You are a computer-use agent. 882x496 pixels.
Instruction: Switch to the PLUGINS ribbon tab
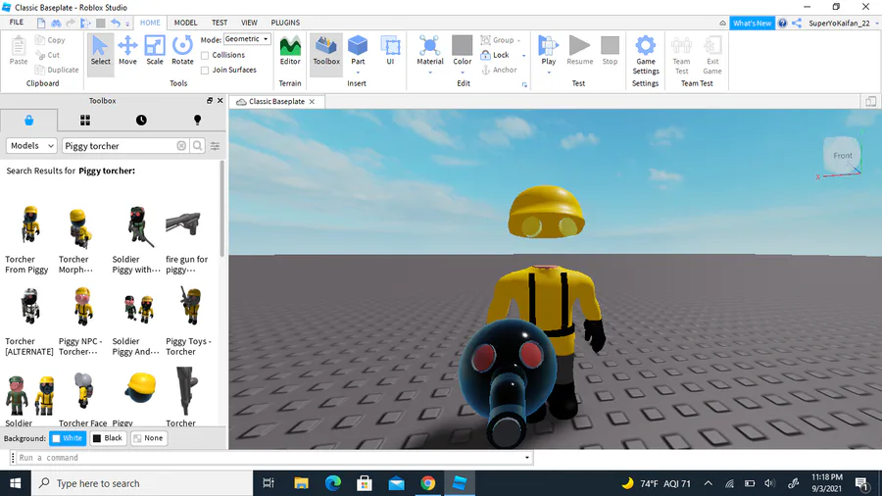(285, 23)
